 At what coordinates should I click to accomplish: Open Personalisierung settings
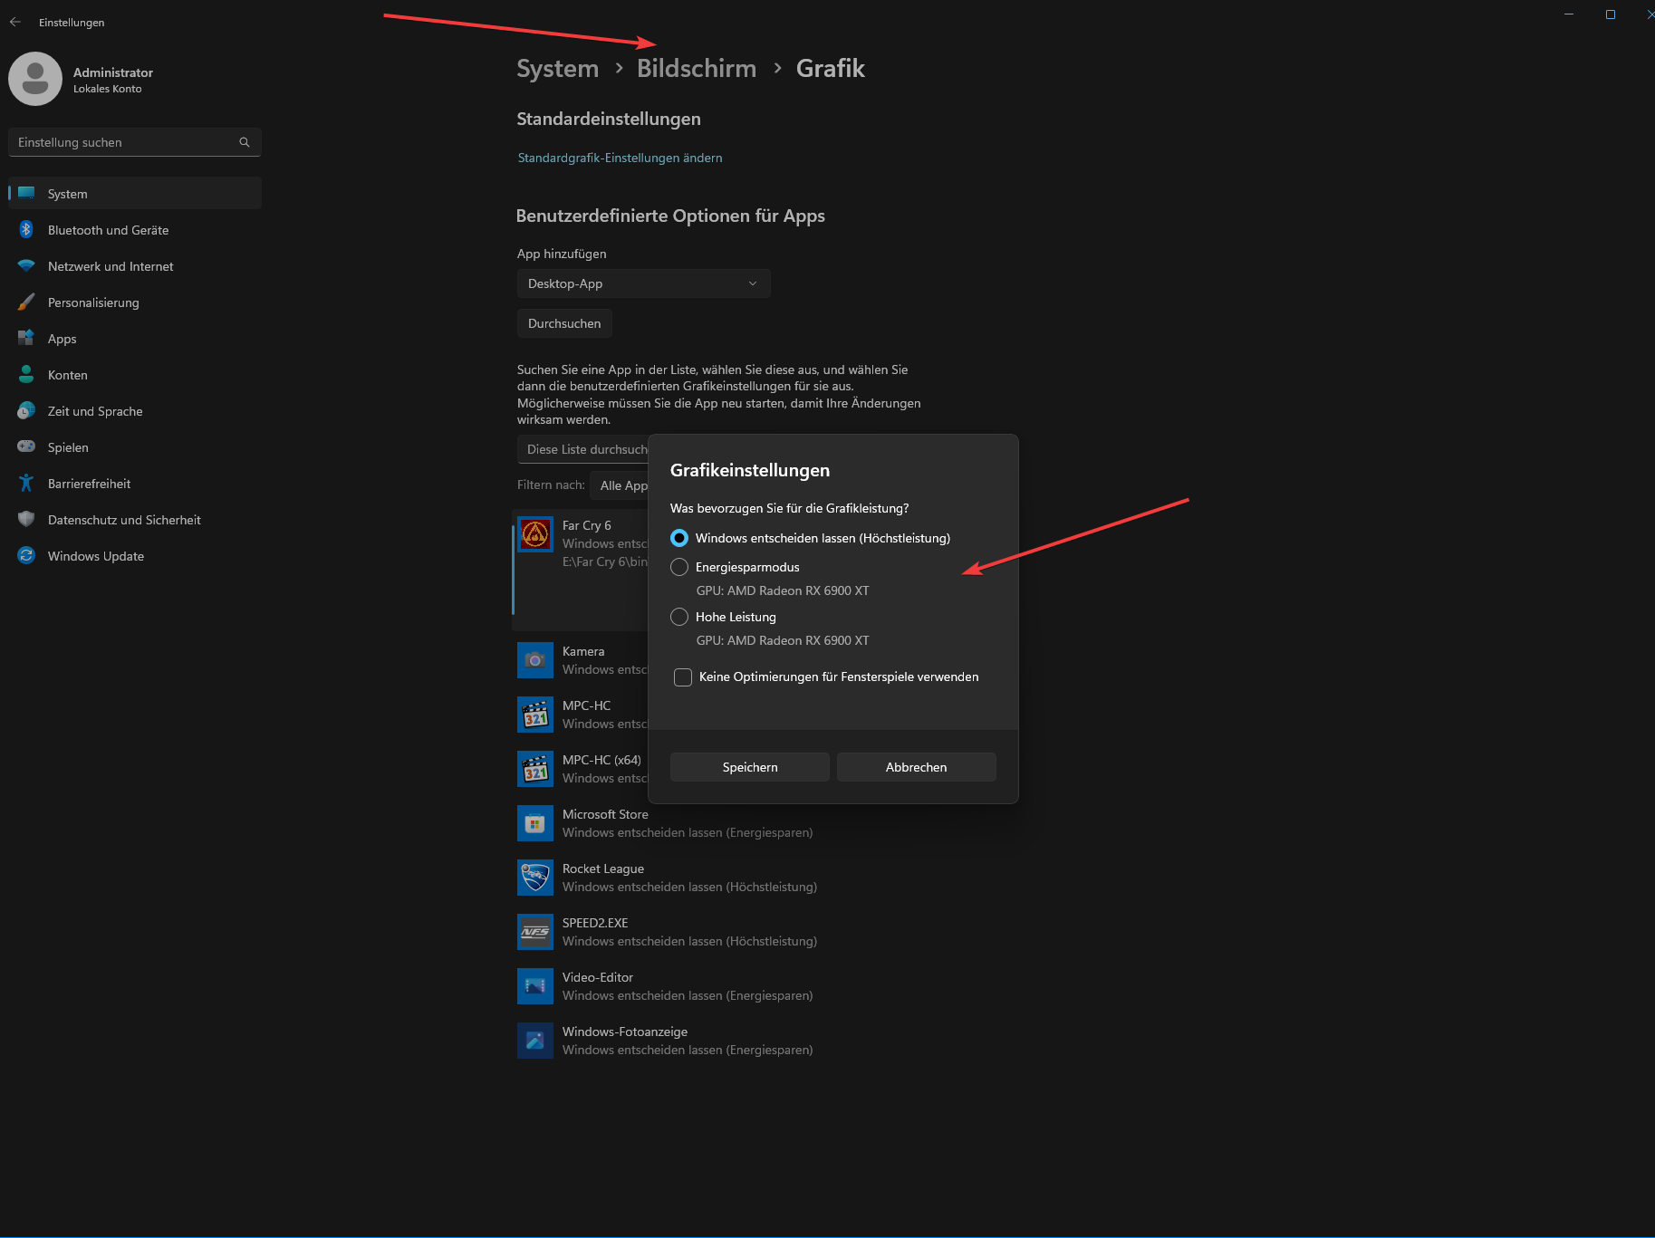(x=135, y=302)
